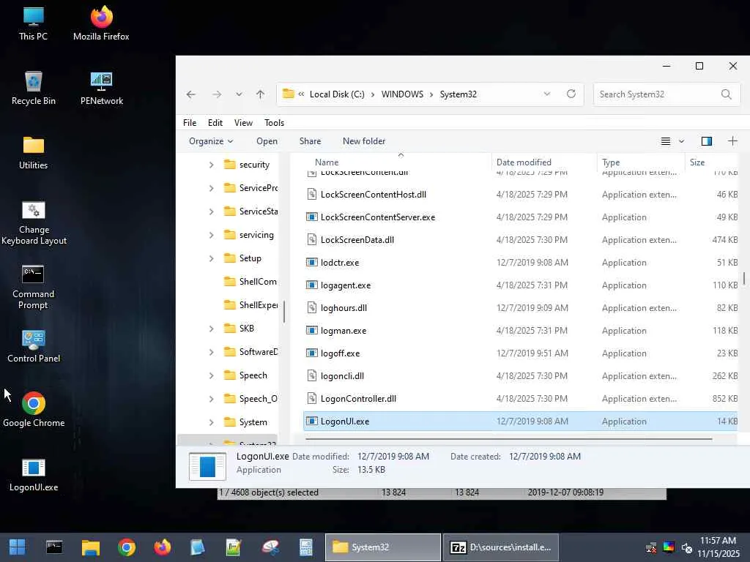Expand the Setup folder node
This screenshot has width=750, height=562.
212,258
